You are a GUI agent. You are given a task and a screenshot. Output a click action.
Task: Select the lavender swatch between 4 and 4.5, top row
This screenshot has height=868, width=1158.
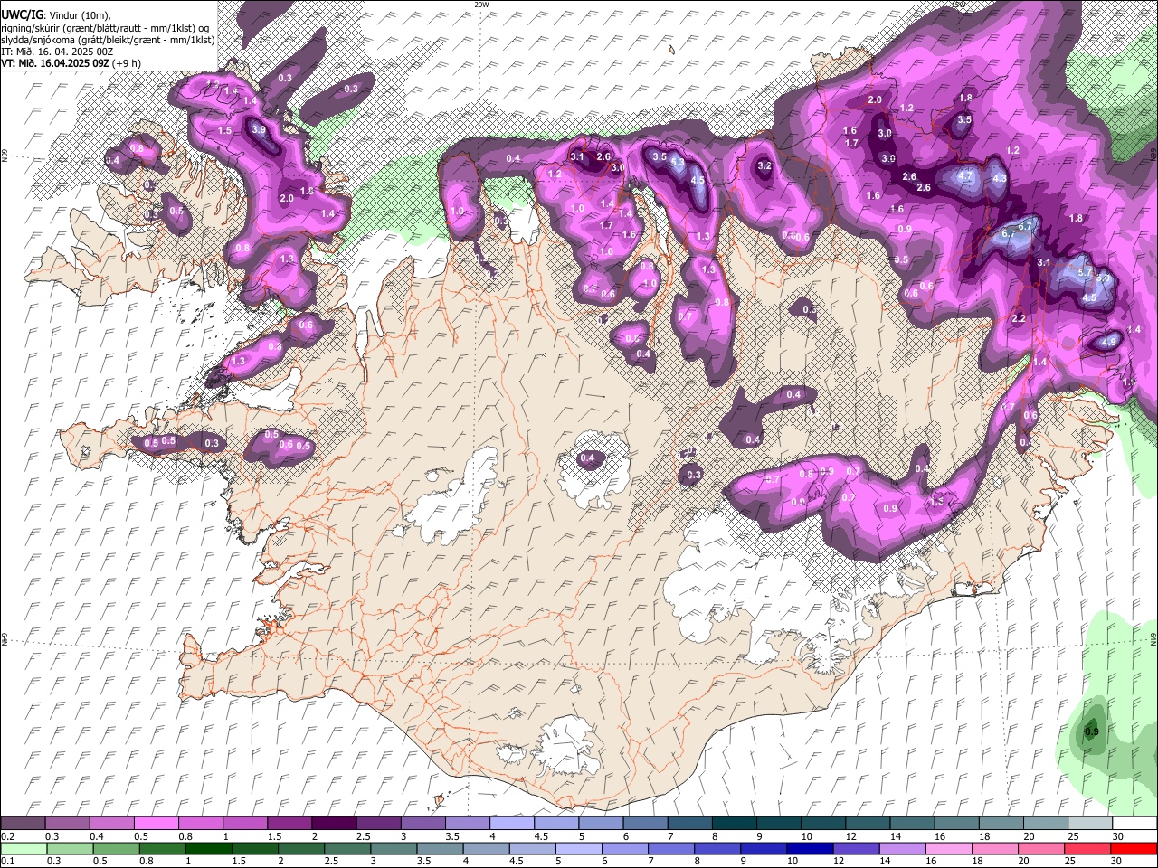[510, 824]
